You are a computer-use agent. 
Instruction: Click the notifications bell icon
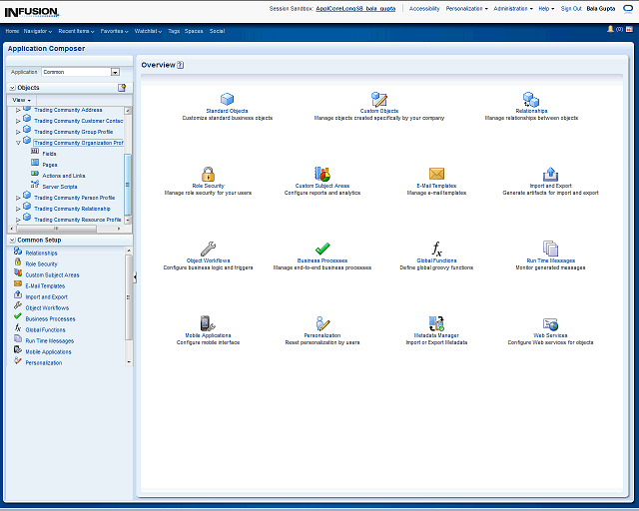click(x=610, y=30)
